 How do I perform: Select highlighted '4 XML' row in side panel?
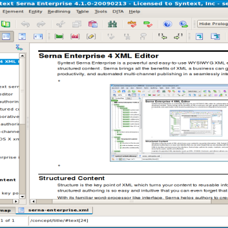click(x=10, y=62)
